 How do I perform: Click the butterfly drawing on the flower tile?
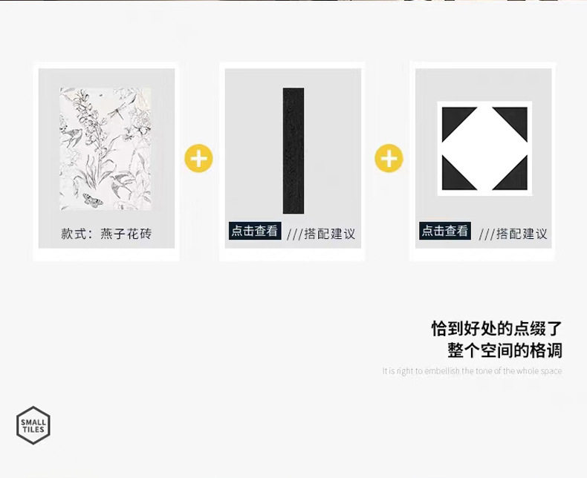(92, 200)
